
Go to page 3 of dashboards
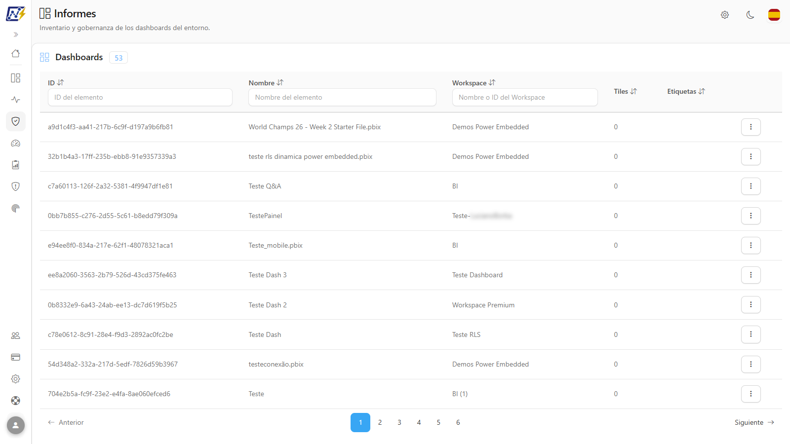(x=399, y=422)
